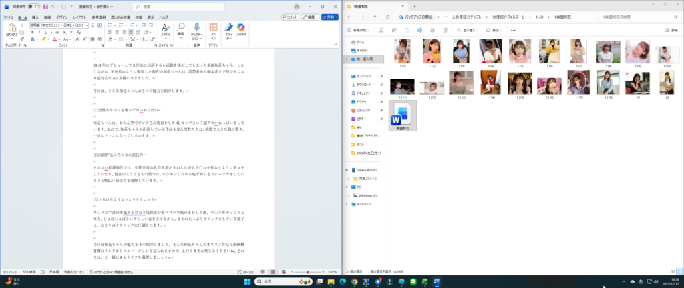Viewport: 684px width, 288px height.
Task: Click the Share (共有) button in Word
Action: click(329, 17)
